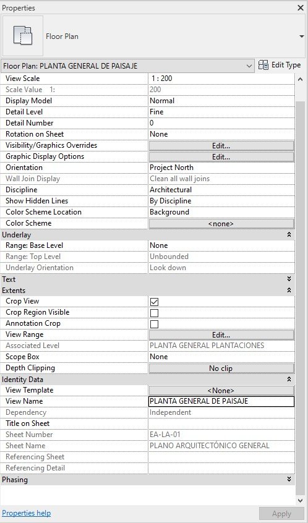The image size is (308, 523).
Task: Uncheck the Crop View checkbox
Action: (x=154, y=302)
